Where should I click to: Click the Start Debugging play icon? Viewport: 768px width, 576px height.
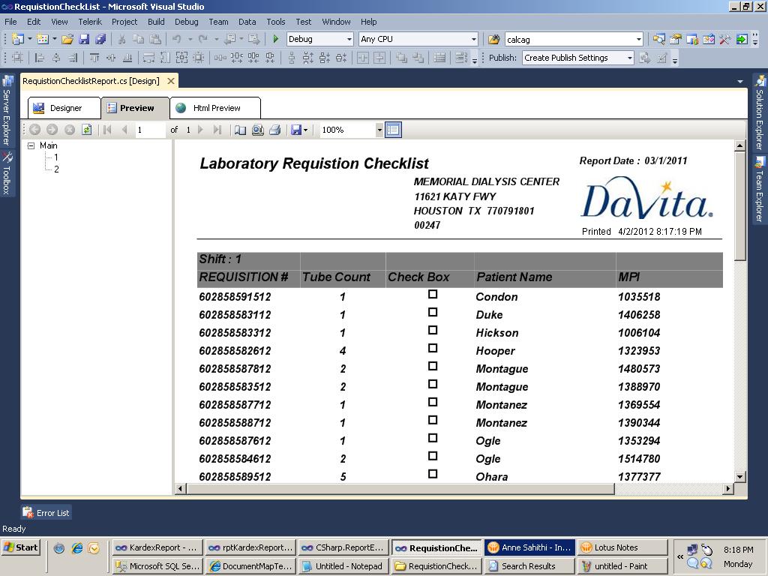[276, 39]
